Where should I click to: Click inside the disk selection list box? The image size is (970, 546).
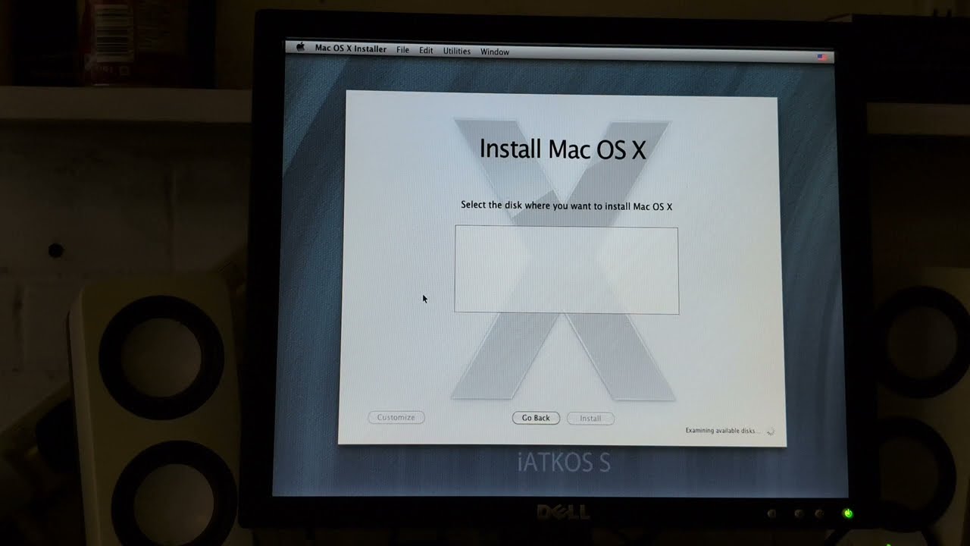point(567,269)
